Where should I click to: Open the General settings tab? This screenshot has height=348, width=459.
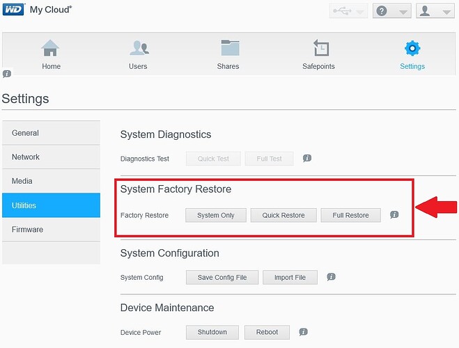click(51, 133)
